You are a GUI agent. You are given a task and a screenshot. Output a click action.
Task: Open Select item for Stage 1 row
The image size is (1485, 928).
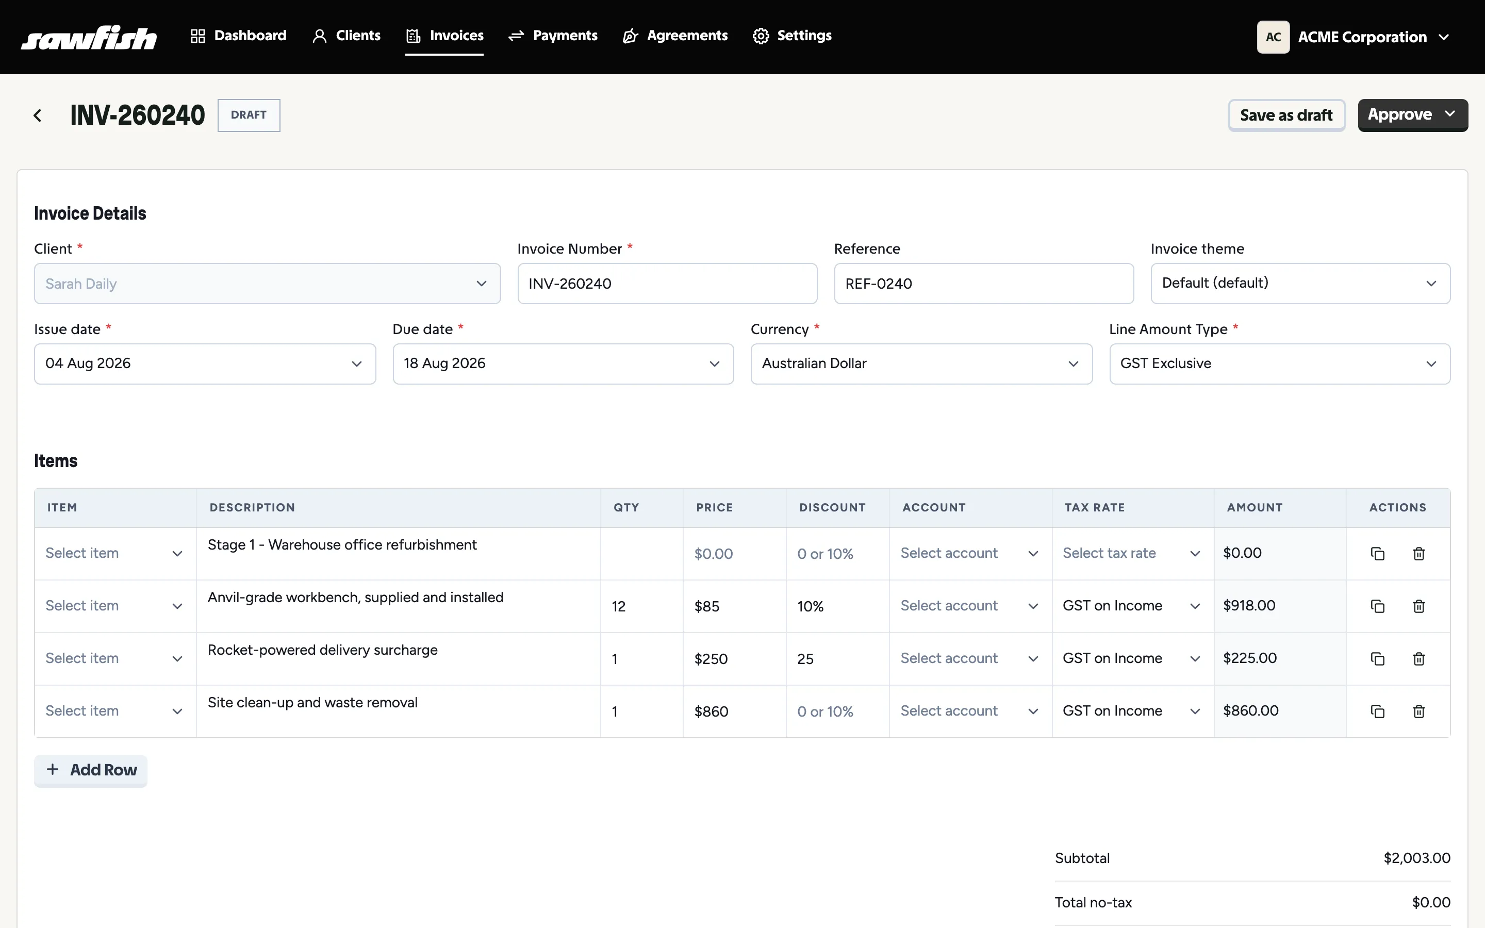pos(115,554)
